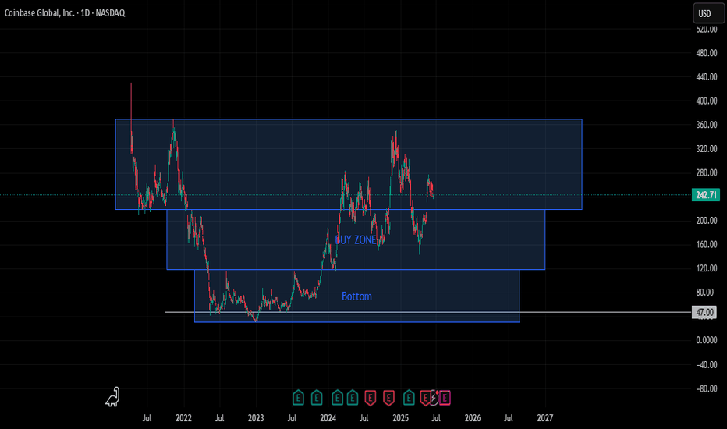Click the third green earnings marker from the left
Image resolution: width=727 pixels, height=429 pixels.
(337, 398)
